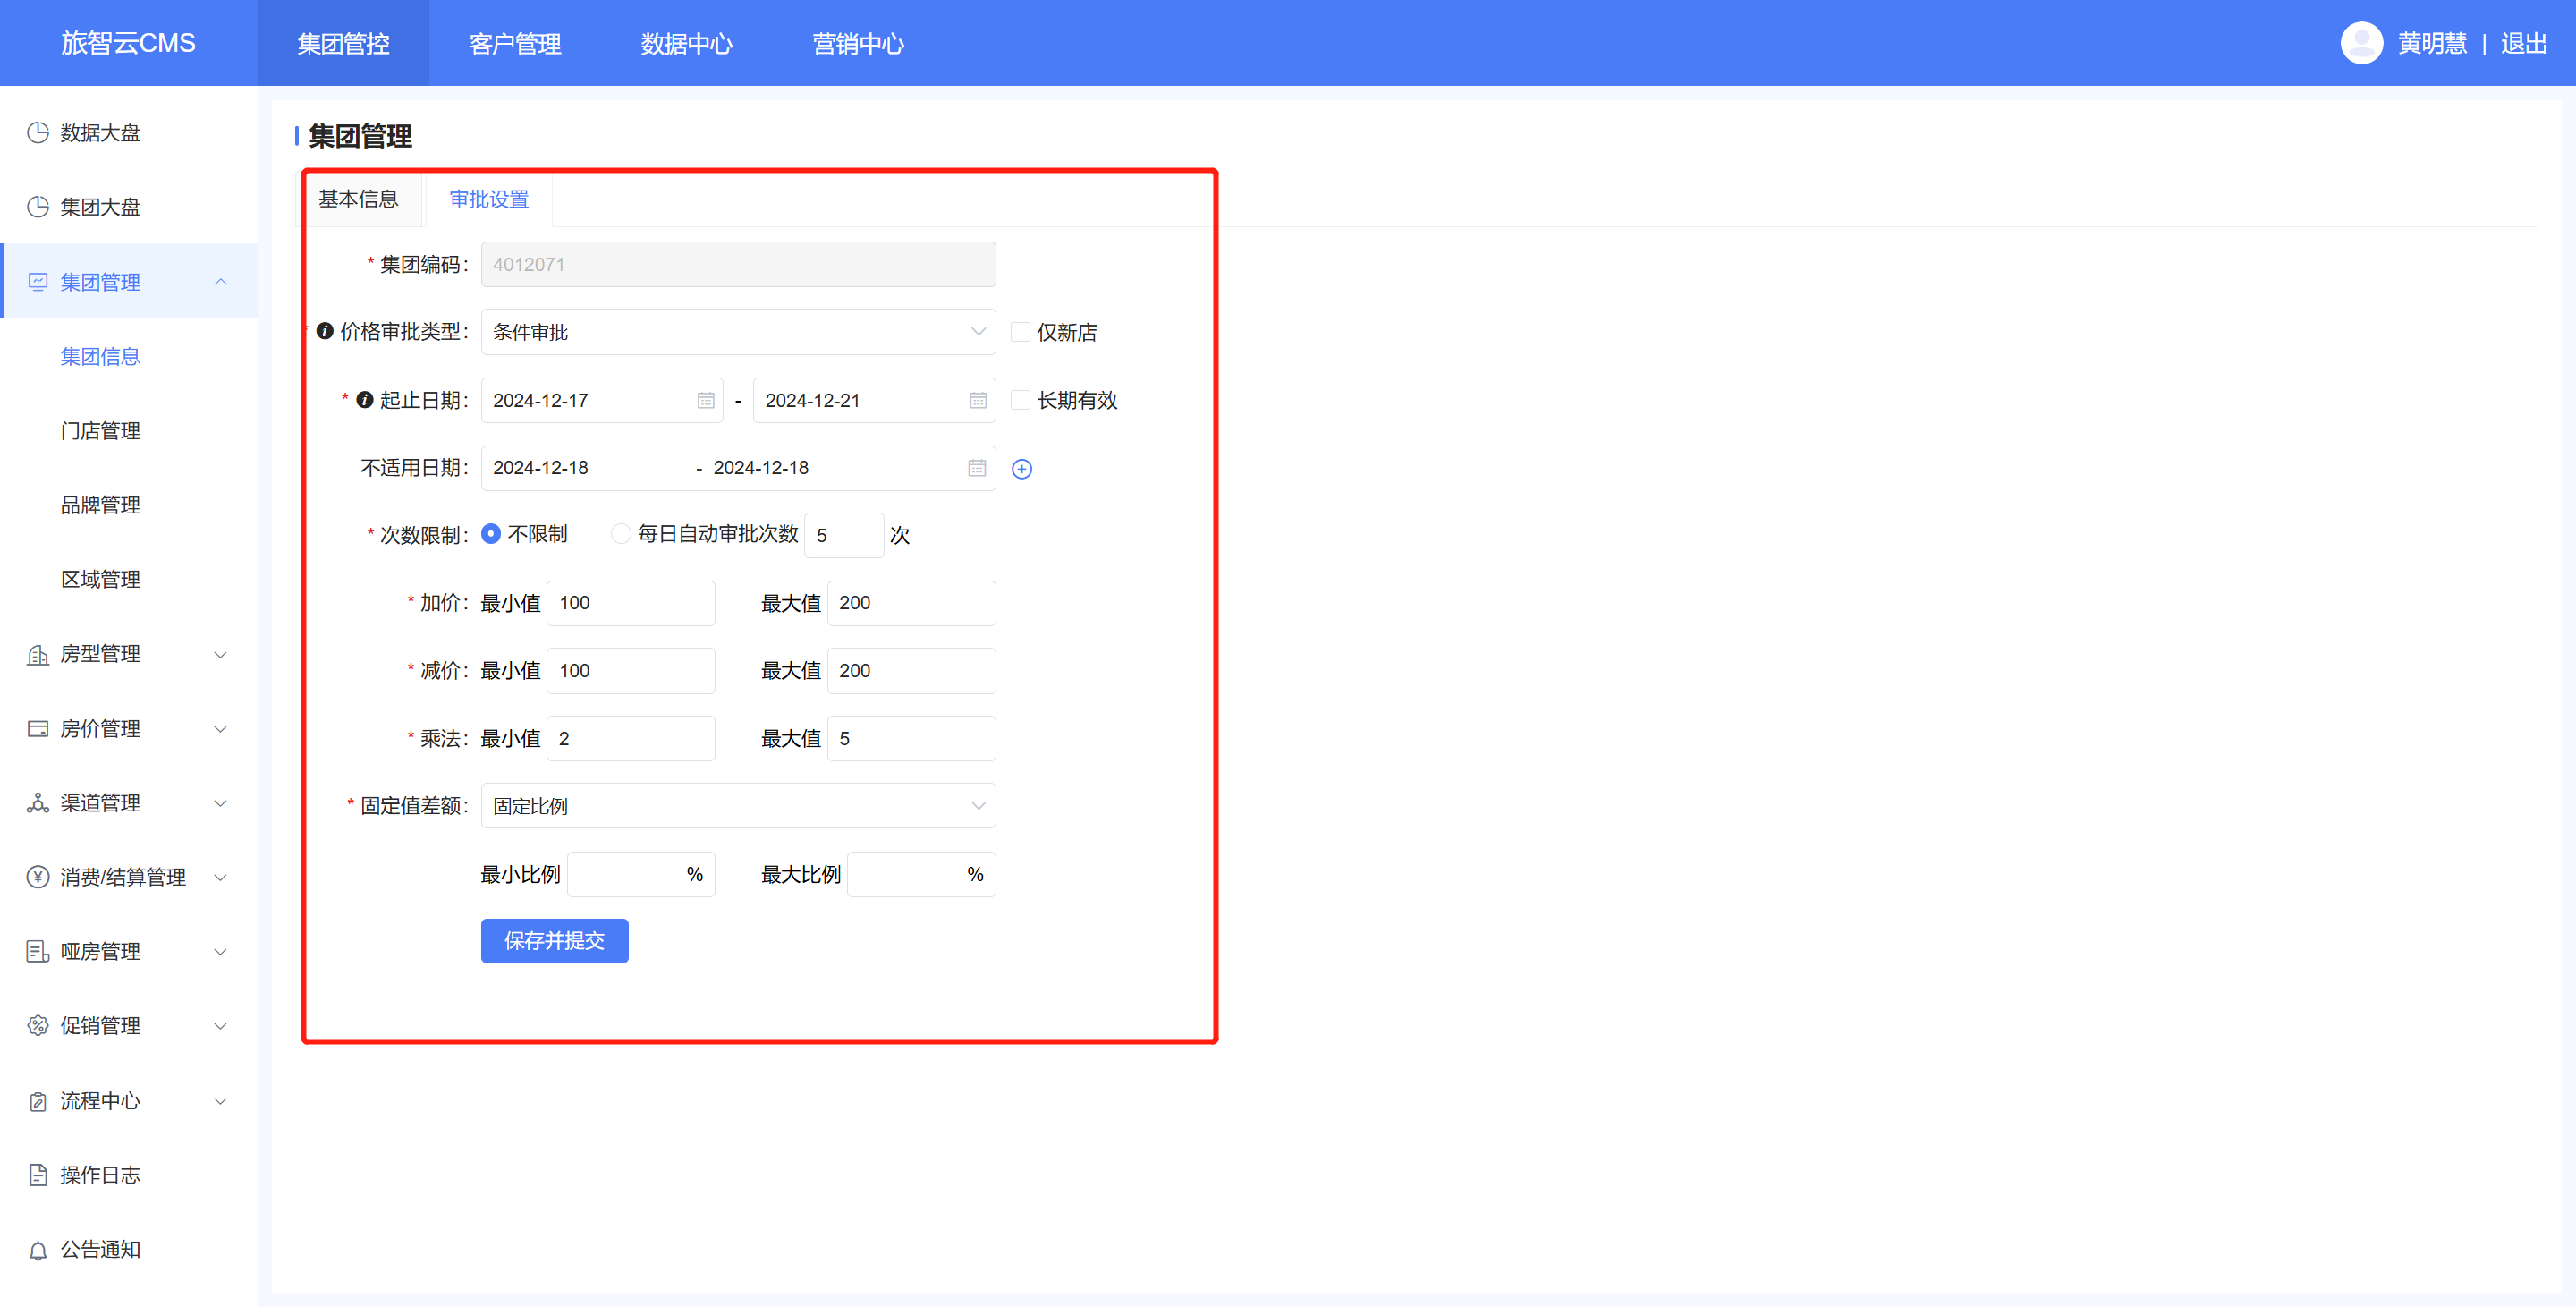Image resolution: width=2576 pixels, height=1307 pixels.
Task: Click info icon beside 起止日期
Action: pyautogui.click(x=365, y=400)
